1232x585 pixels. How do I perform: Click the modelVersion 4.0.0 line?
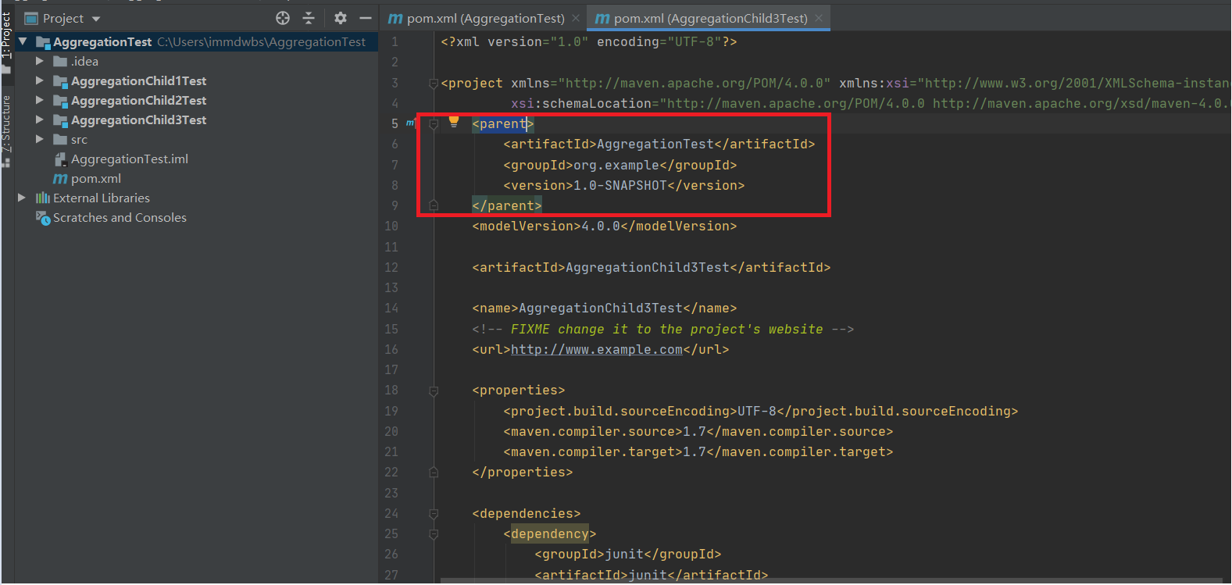[x=605, y=227]
